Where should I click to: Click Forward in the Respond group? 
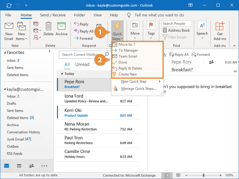click(83, 39)
